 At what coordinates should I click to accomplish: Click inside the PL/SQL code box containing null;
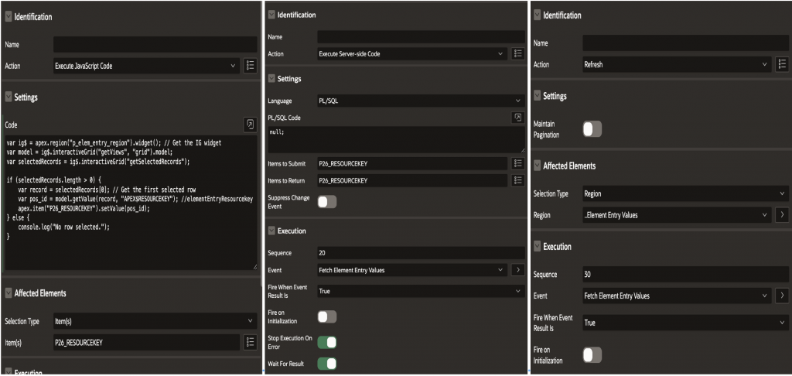click(418, 139)
